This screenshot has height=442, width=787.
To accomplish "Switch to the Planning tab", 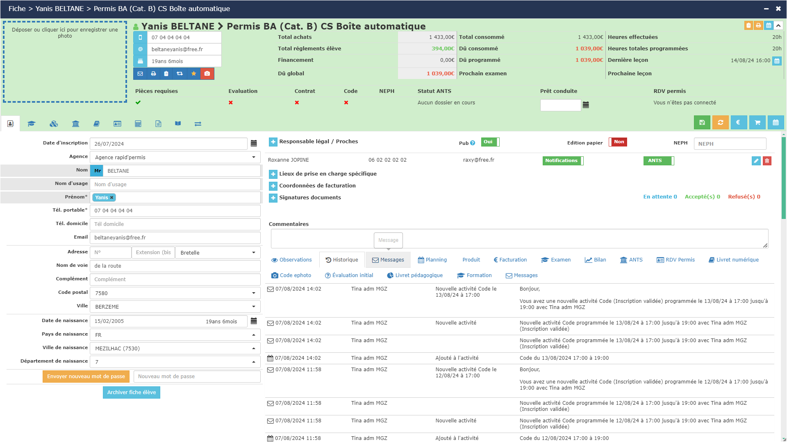I will (432, 260).
